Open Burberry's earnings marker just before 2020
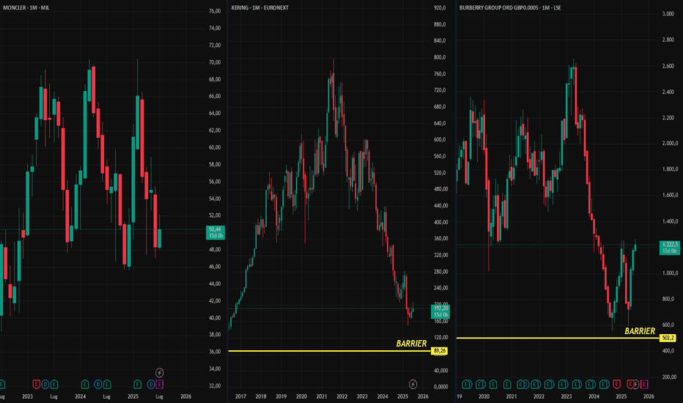The image size is (683, 403). [x=479, y=384]
